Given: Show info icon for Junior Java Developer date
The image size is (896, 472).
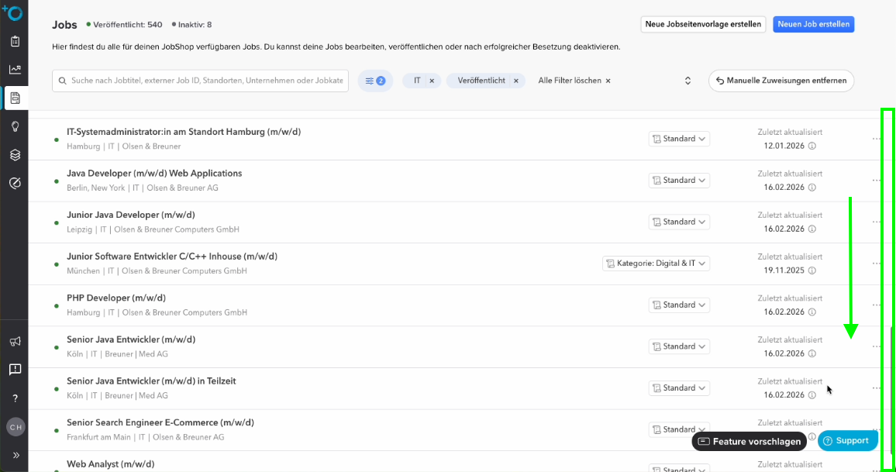Looking at the screenshot, I should pyautogui.click(x=812, y=229).
